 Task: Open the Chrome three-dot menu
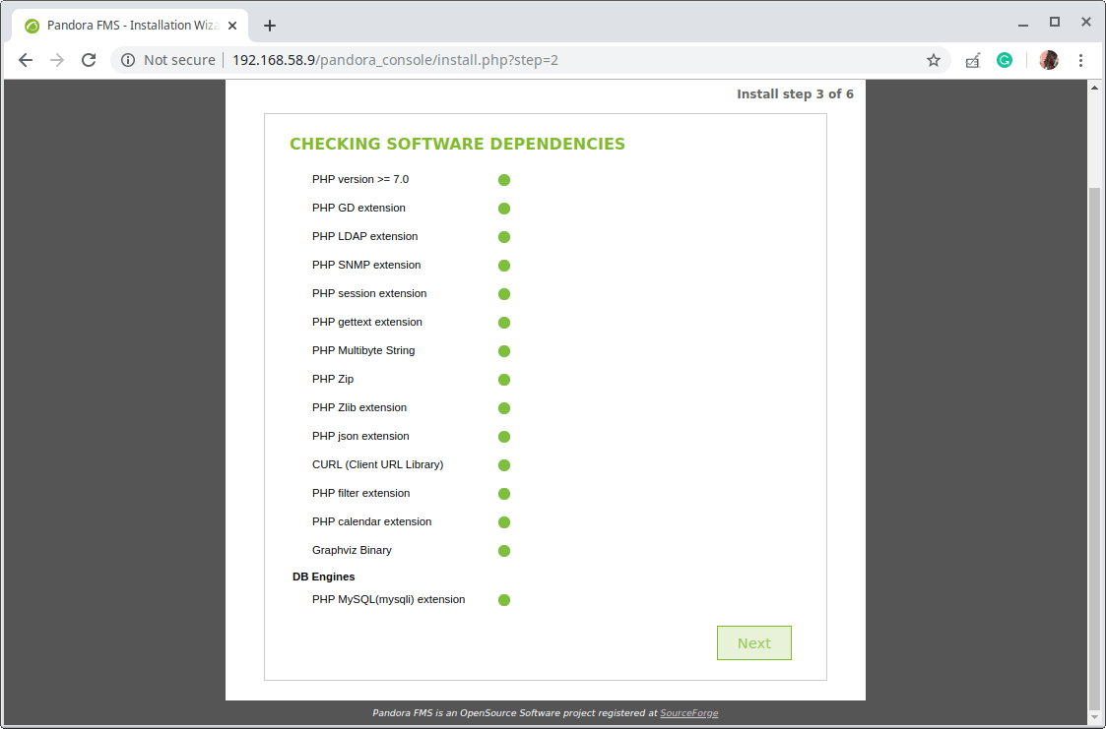click(x=1080, y=60)
